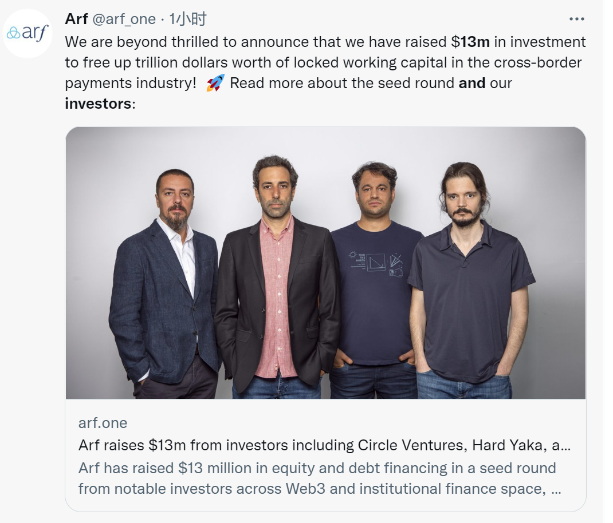Open the @arf_one profile handle

(x=124, y=19)
